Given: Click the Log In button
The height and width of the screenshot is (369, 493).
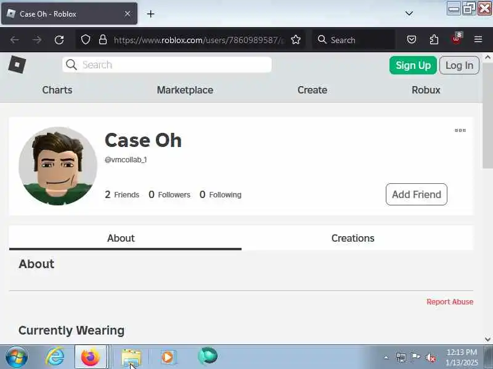Looking at the screenshot, I should coord(459,65).
